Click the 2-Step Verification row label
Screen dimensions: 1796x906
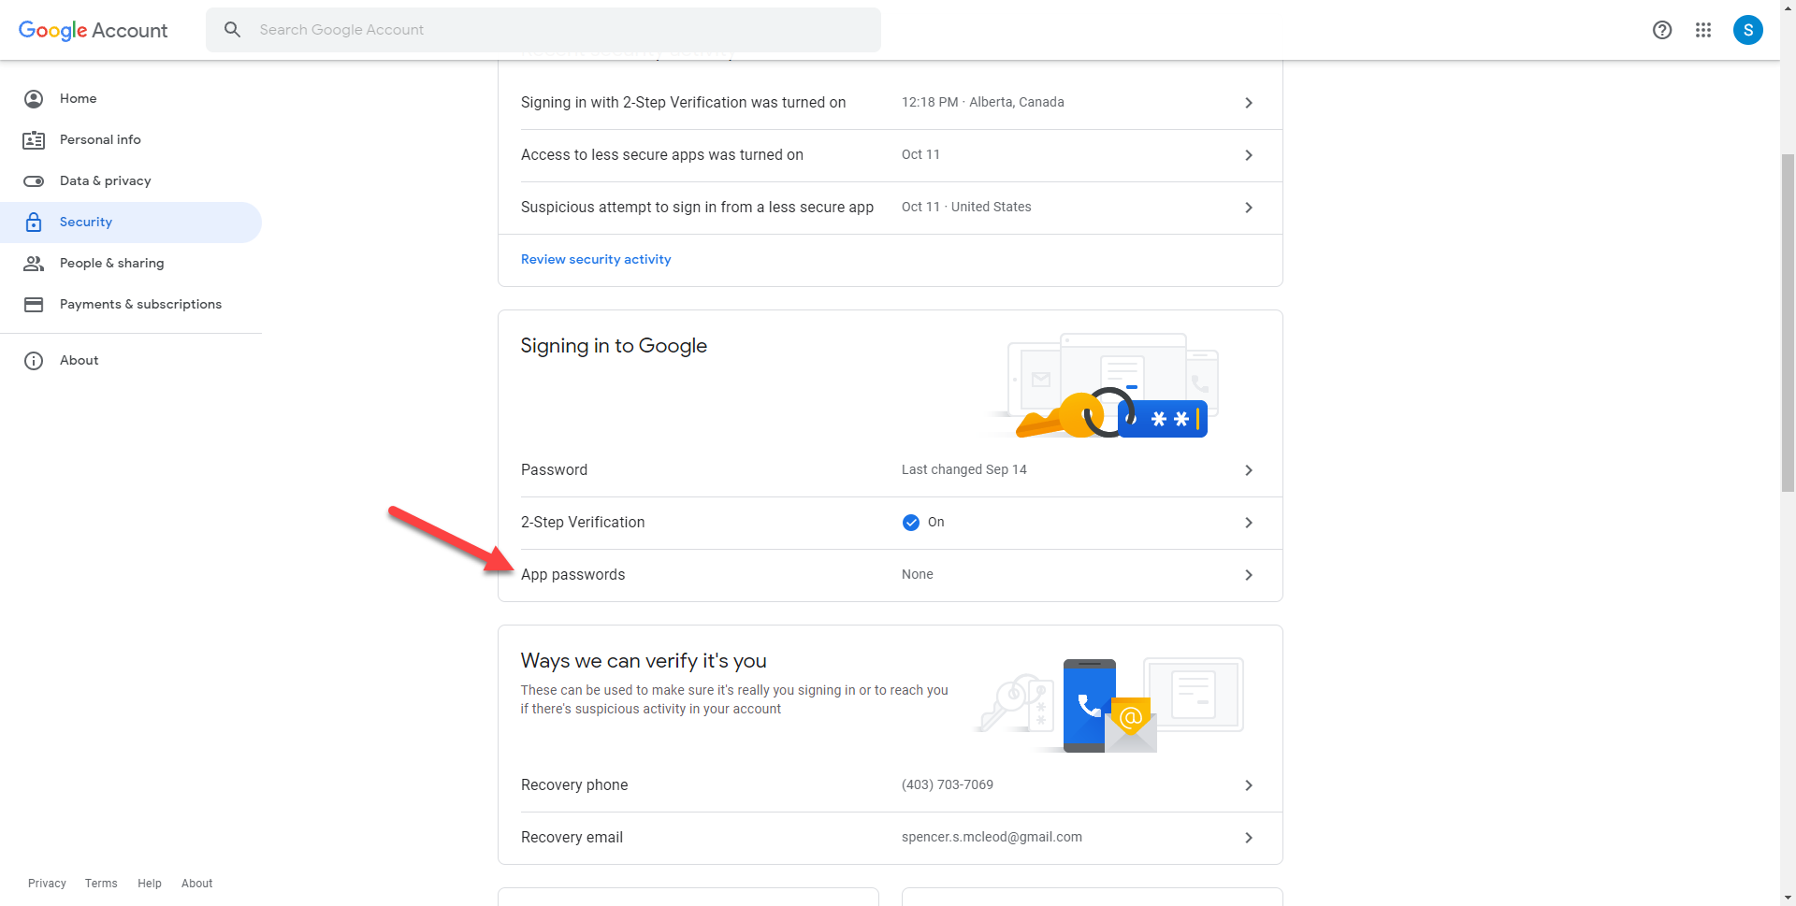click(583, 523)
